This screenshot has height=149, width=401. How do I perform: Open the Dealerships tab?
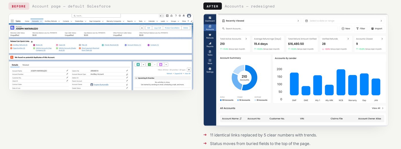[79, 21]
